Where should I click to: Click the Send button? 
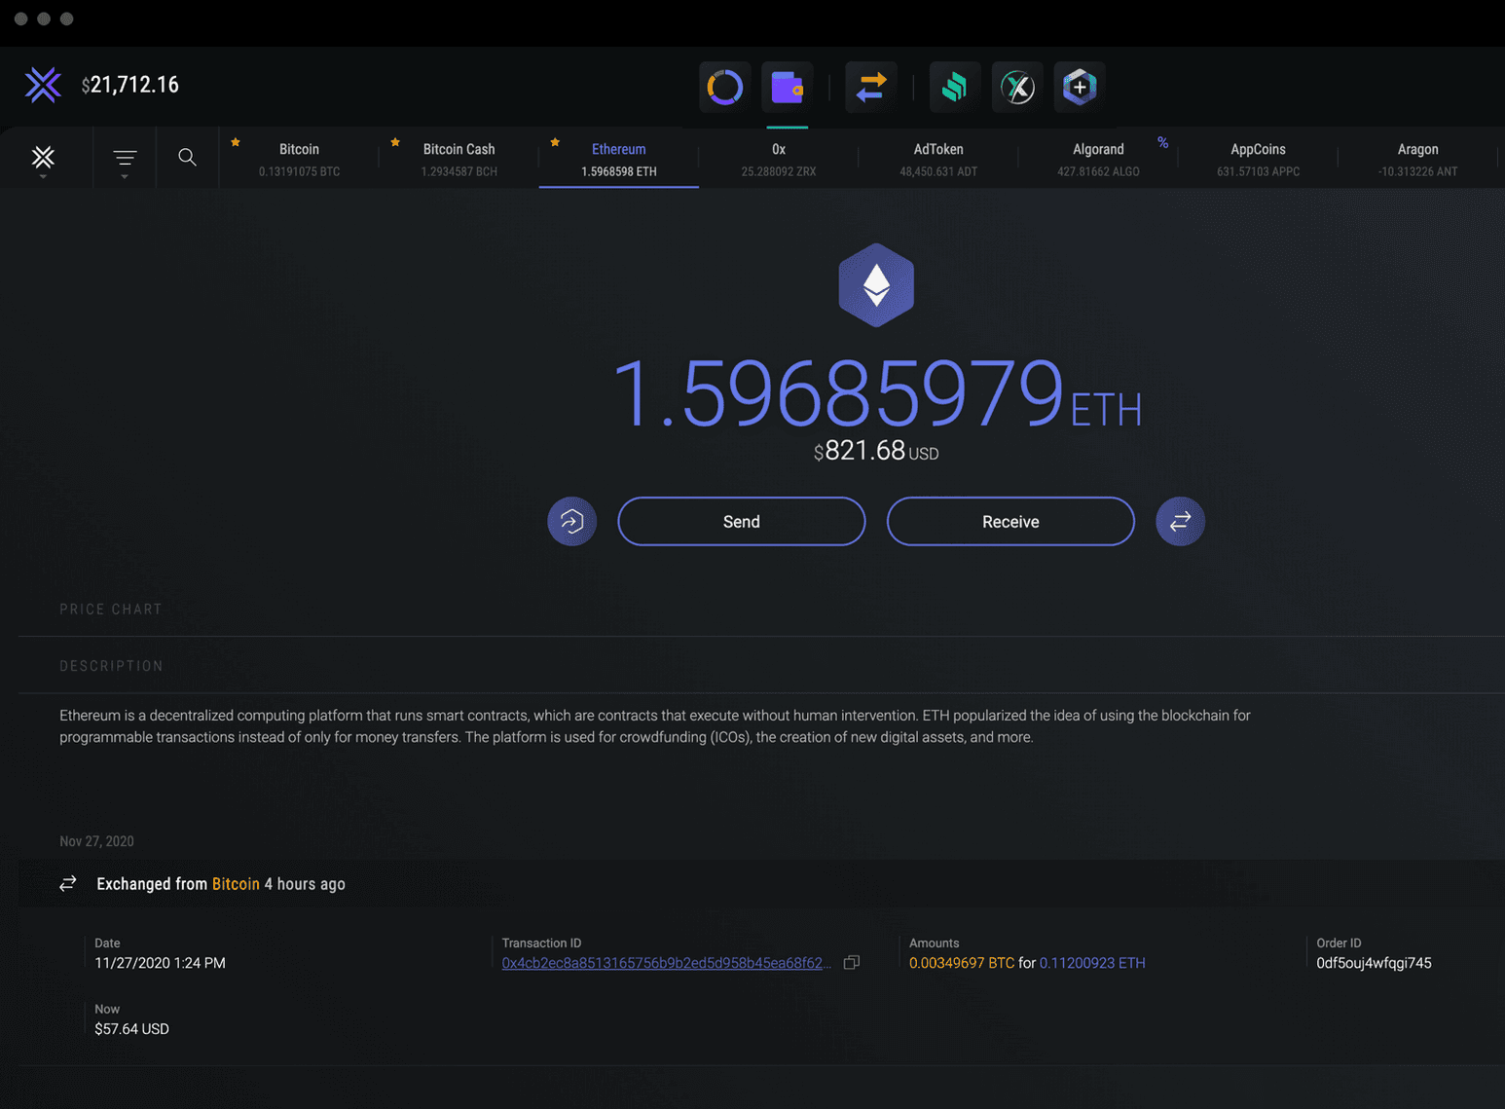pyautogui.click(x=742, y=522)
